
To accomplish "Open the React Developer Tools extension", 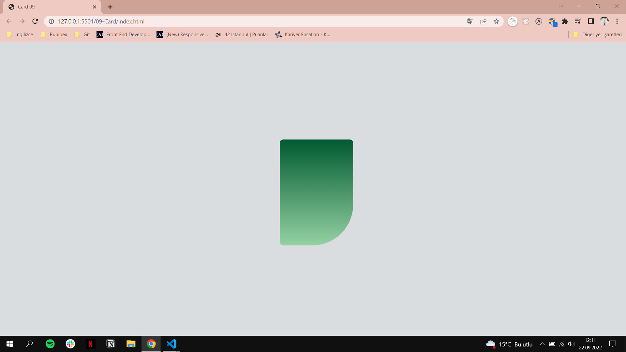I will tap(526, 22).
